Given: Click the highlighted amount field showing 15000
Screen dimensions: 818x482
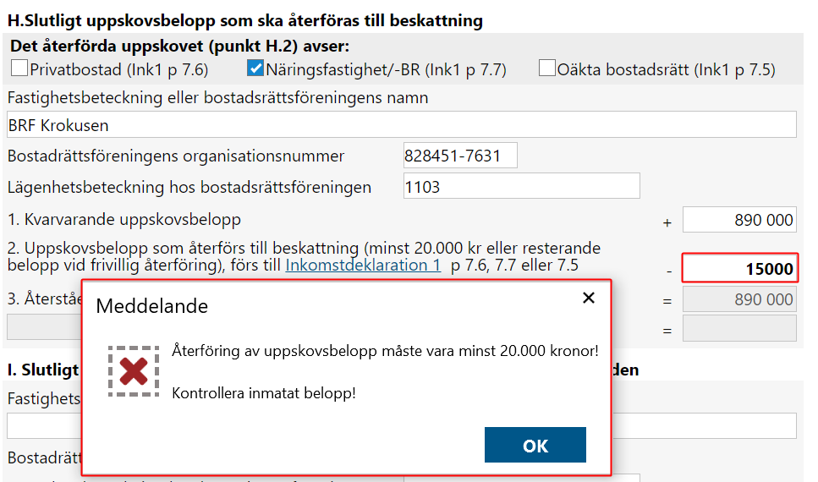Looking at the screenshot, I should (739, 268).
